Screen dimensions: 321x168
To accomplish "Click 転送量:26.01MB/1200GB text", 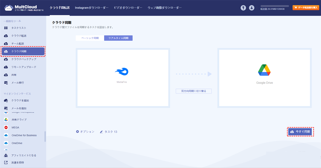I will coord(272,9).
